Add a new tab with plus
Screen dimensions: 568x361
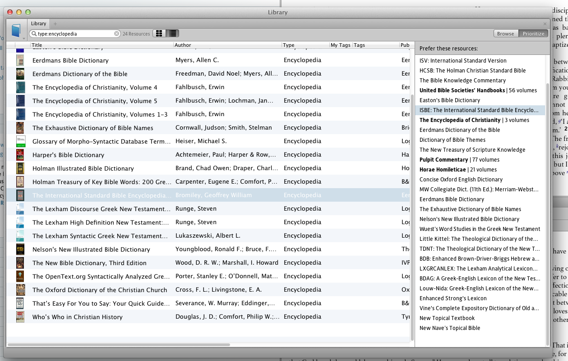[55, 24]
